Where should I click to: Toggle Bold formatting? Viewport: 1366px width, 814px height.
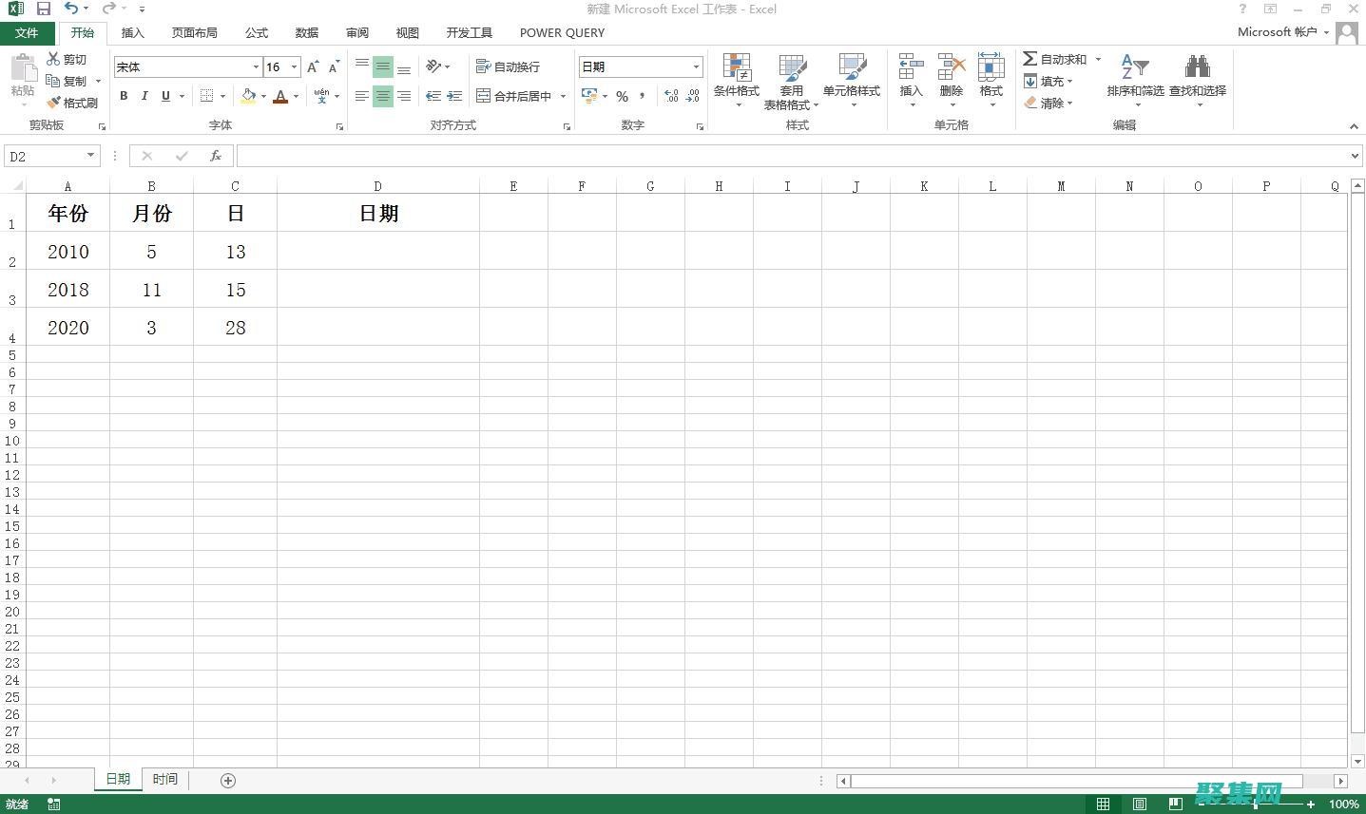124,96
